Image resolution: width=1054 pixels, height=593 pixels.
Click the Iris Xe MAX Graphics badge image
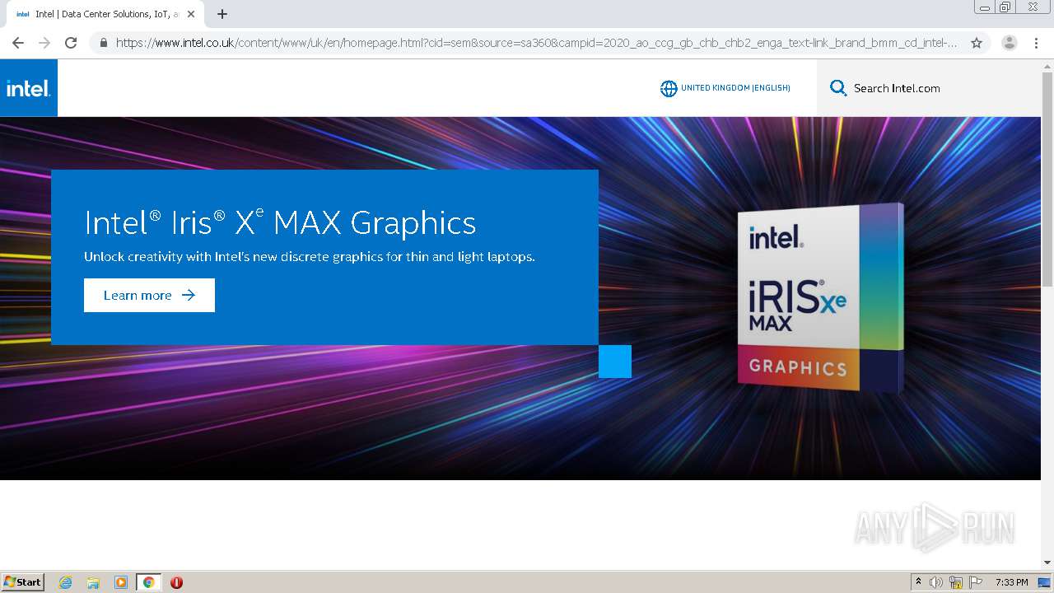pyautogui.click(x=820, y=297)
